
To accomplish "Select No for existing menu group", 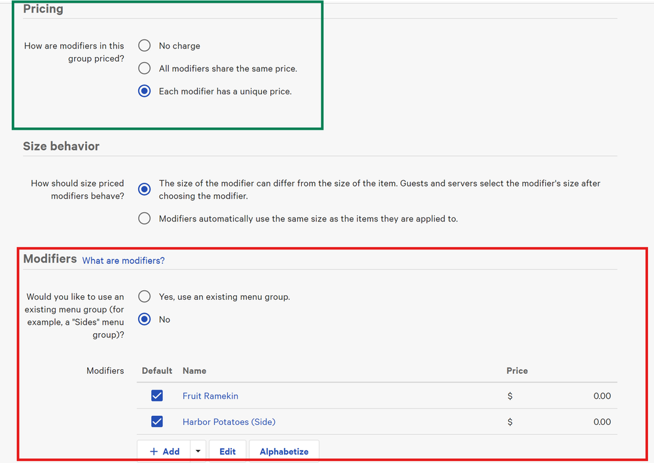I will (145, 320).
